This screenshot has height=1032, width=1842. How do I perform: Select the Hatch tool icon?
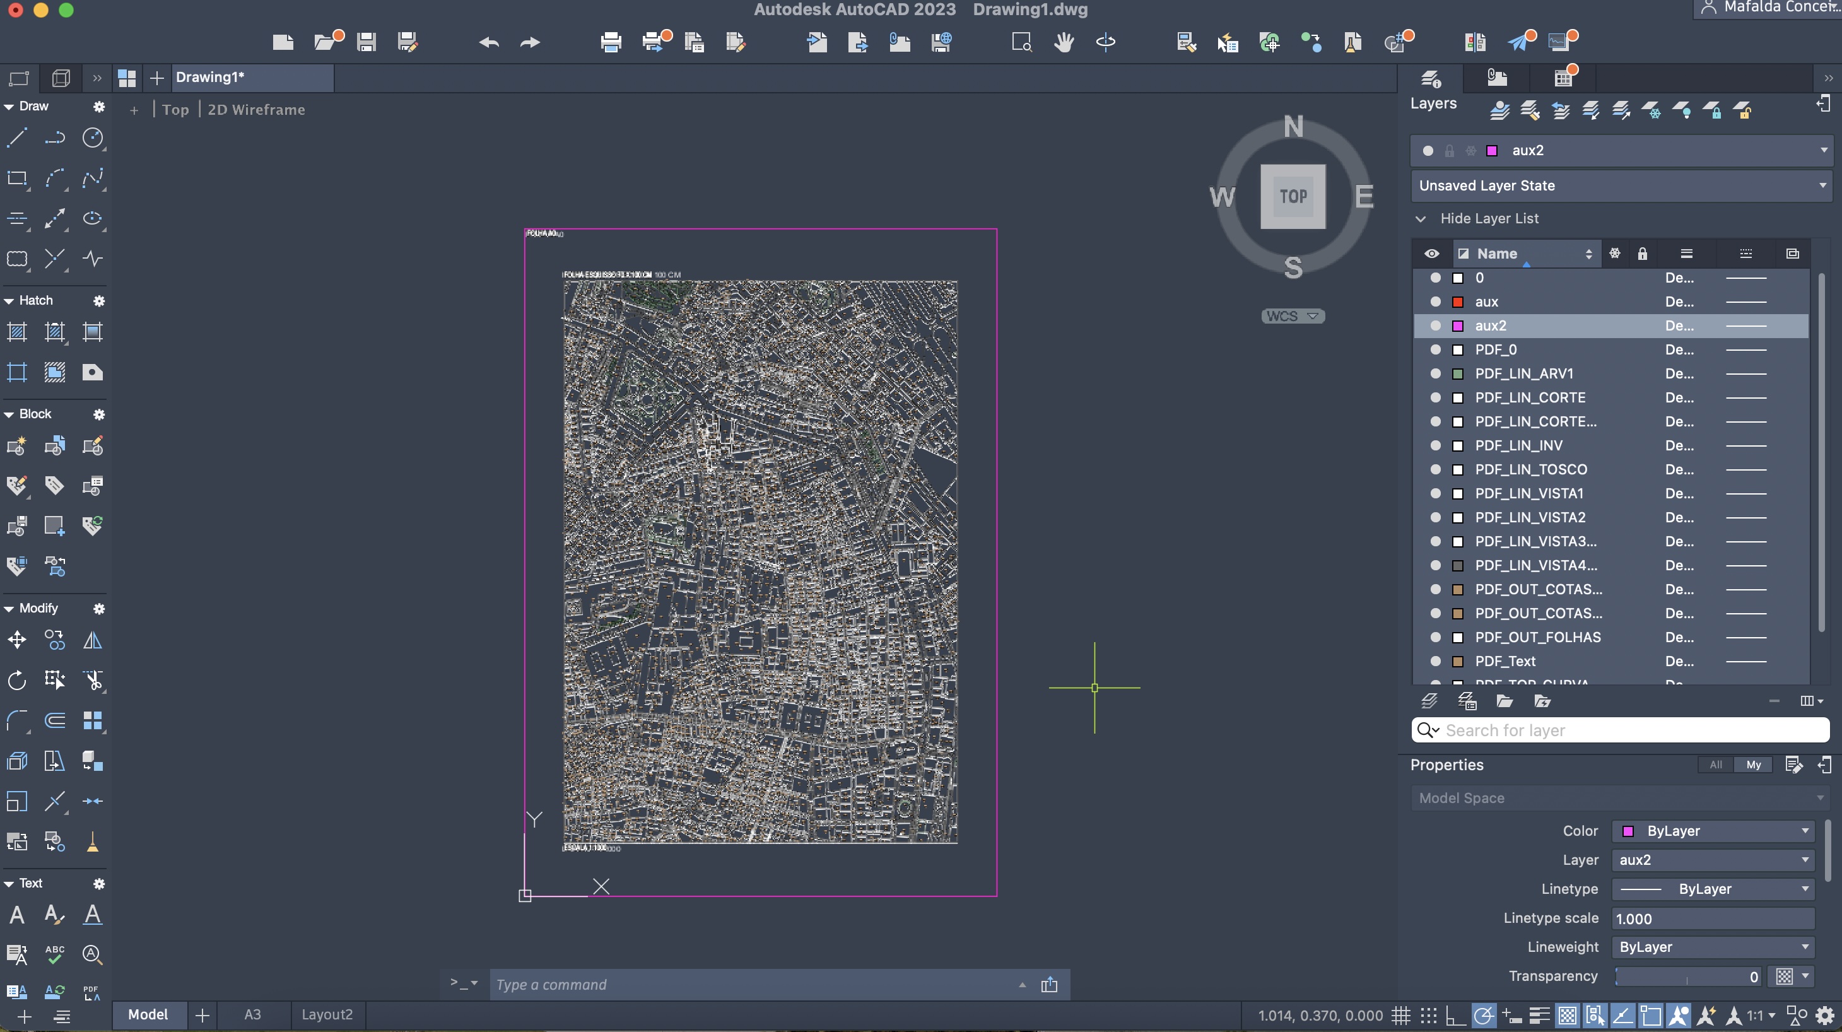point(17,332)
